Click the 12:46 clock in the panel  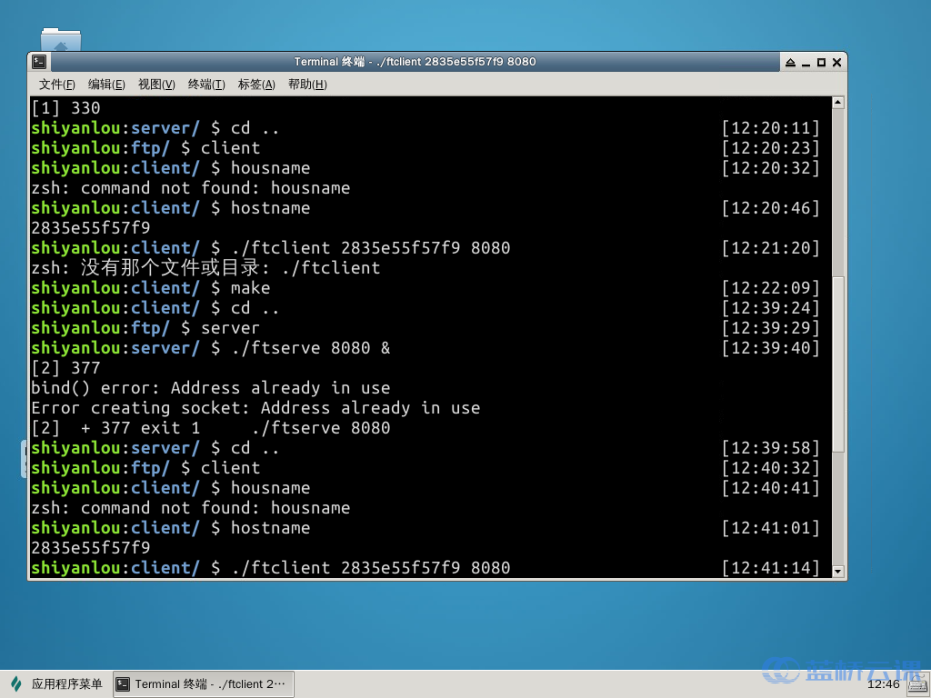883,683
